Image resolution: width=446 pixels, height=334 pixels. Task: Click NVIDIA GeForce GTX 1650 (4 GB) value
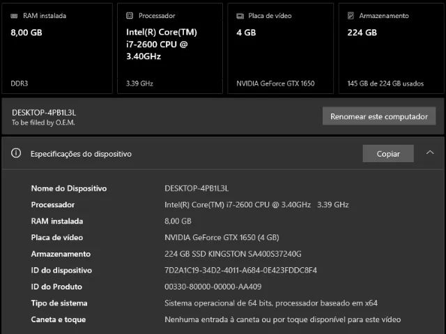tap(222, 237)
